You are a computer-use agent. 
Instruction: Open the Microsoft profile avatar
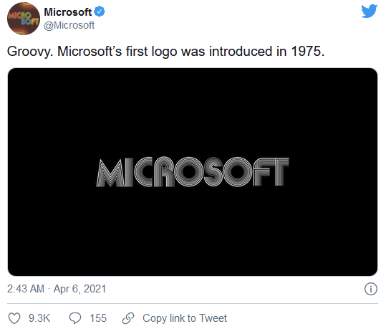24,19
